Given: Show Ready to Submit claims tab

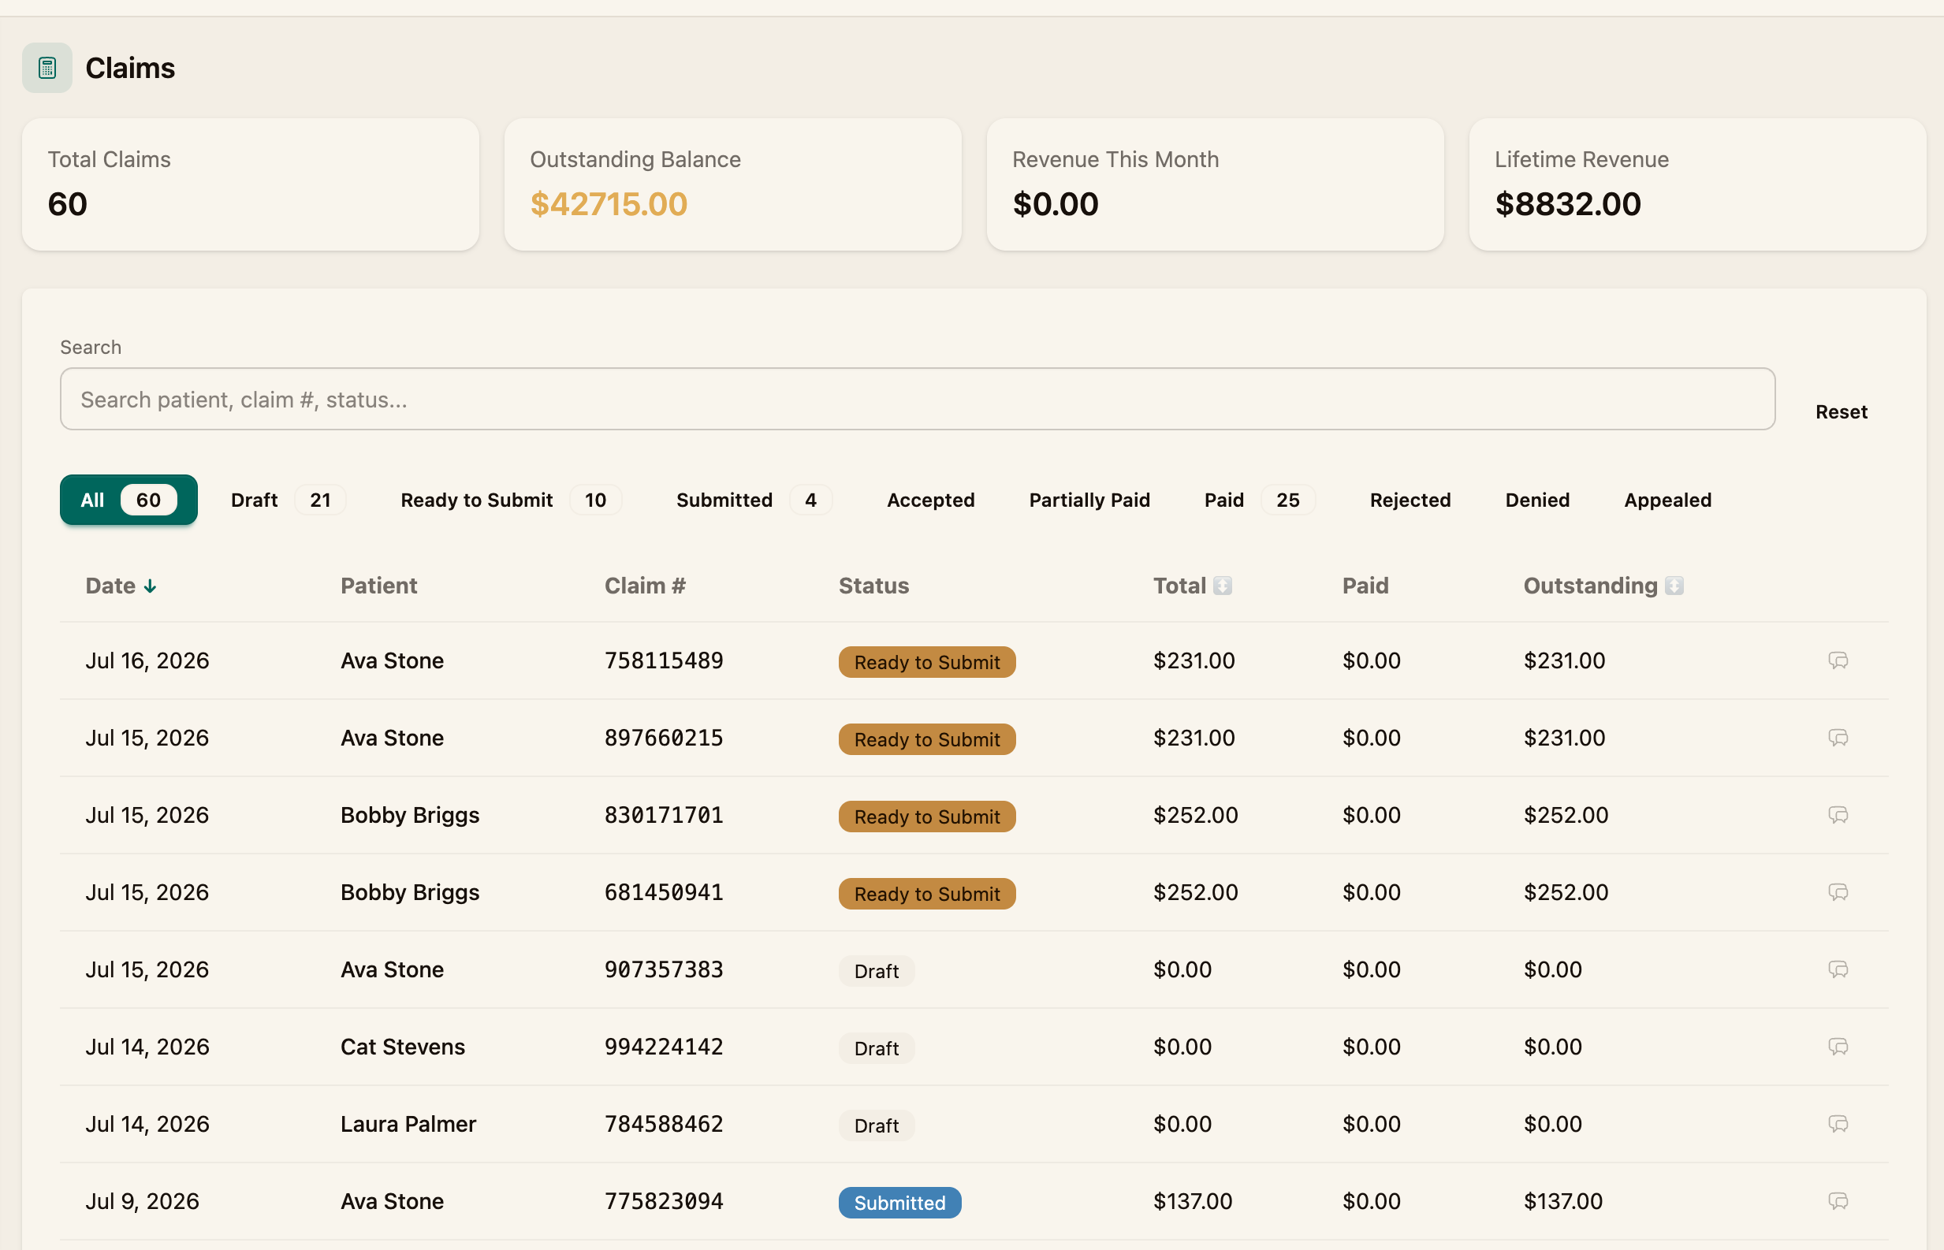Looking at the screenshot, I should pyautogui.click(x=511, y=500).
